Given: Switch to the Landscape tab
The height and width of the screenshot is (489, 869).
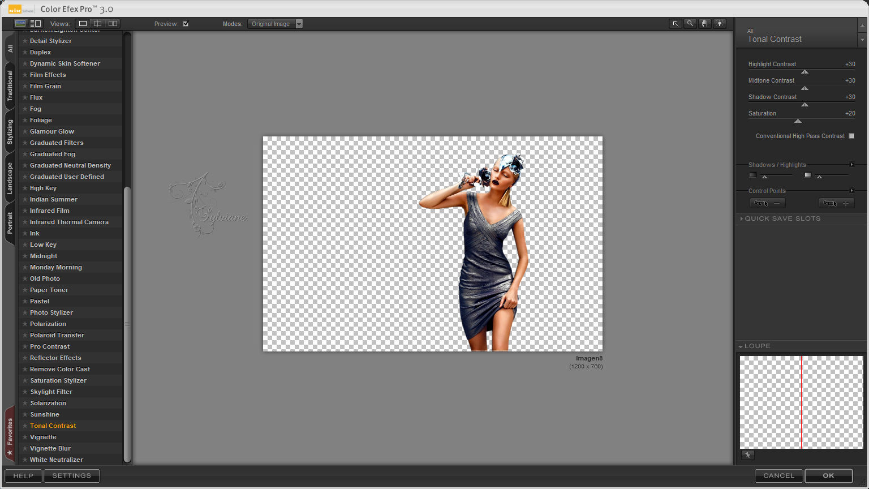Looking at the screenshot, I should pyautogui.click(x=10, y=179).
